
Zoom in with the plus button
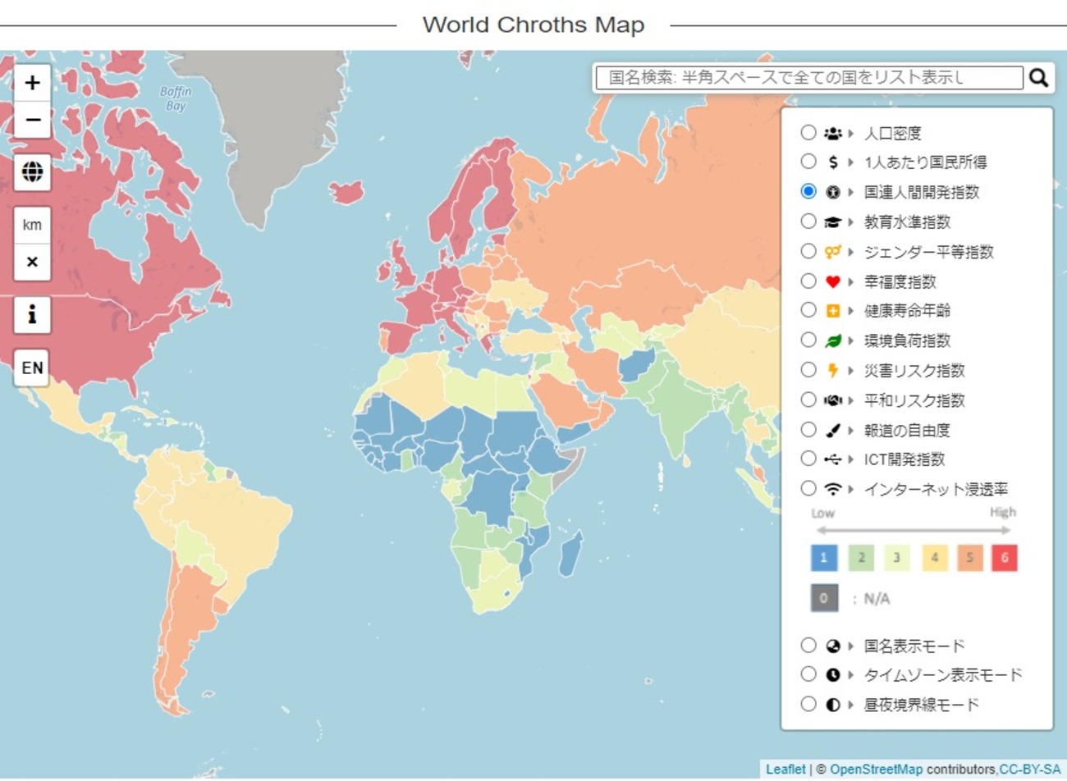coord(32,83)
